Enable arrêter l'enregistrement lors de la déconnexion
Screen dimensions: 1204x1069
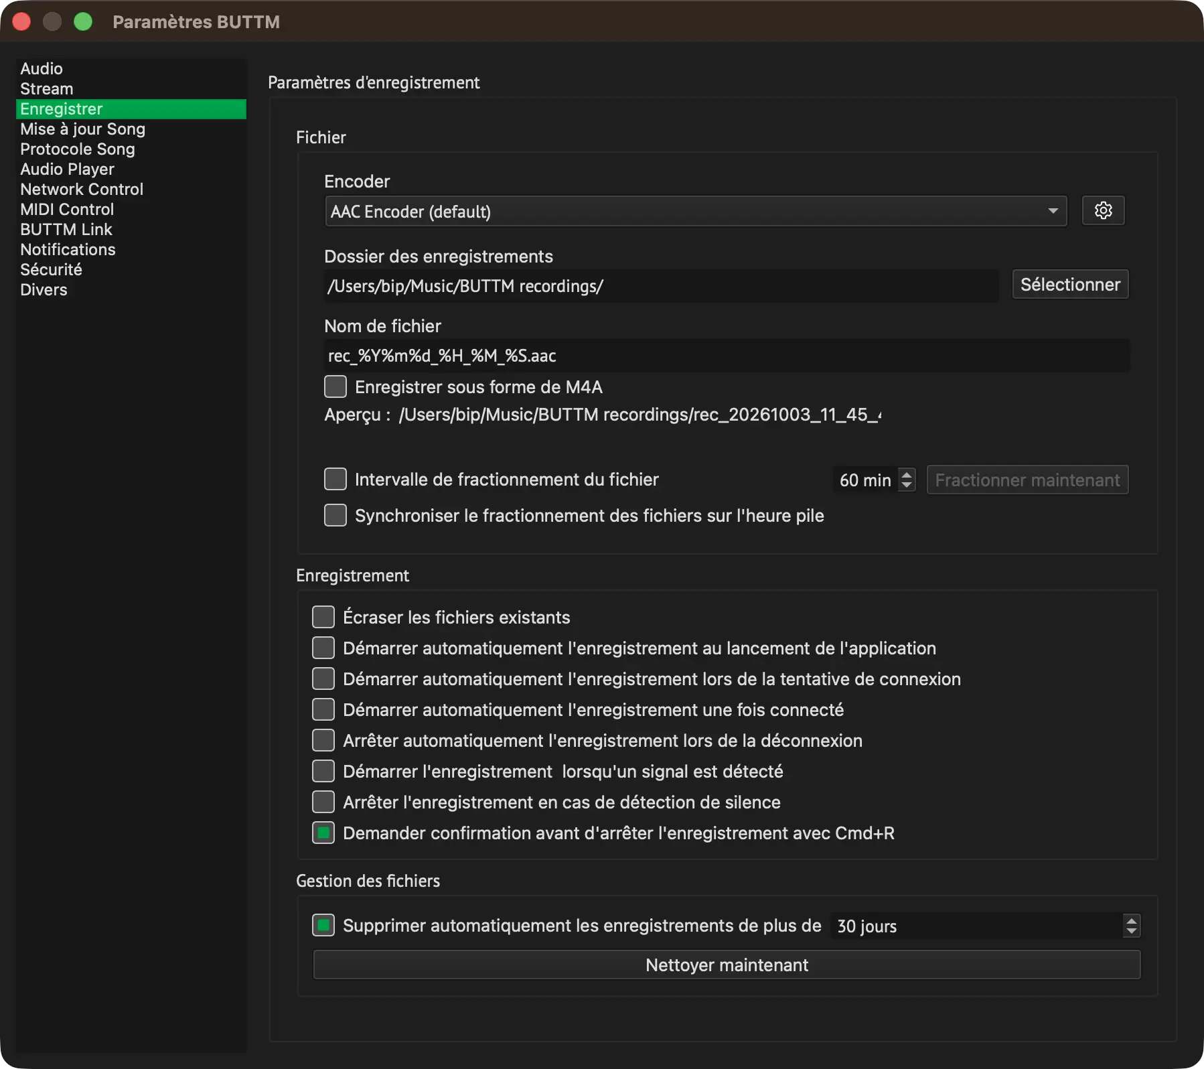pyautogui.click(x=323, y=740)
